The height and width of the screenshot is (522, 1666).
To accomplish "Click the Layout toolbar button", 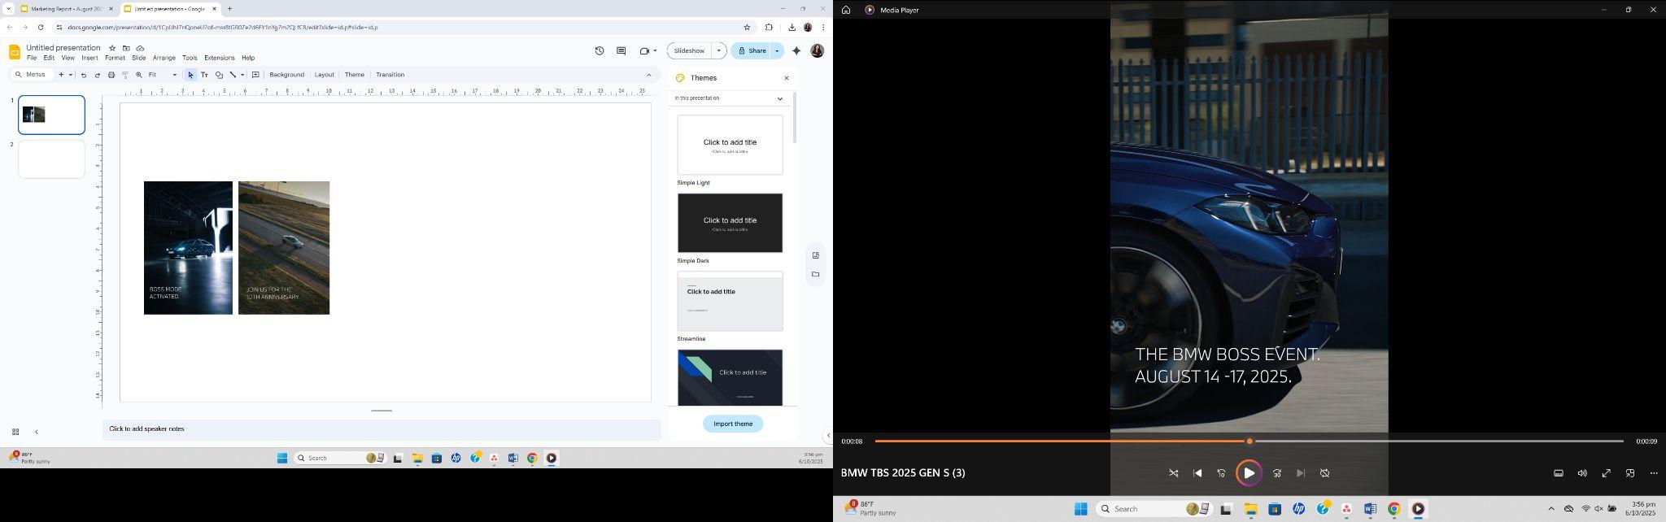I will [x=325, y=75].
